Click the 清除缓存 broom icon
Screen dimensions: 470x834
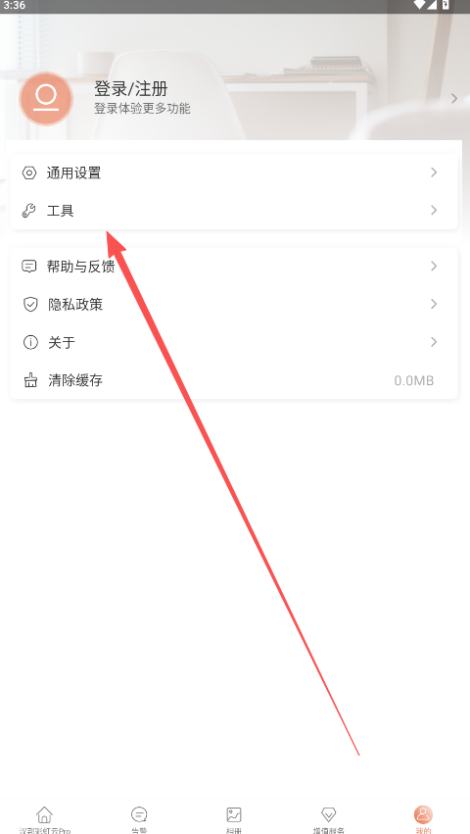pyautogui.click(x=30, y=380)
